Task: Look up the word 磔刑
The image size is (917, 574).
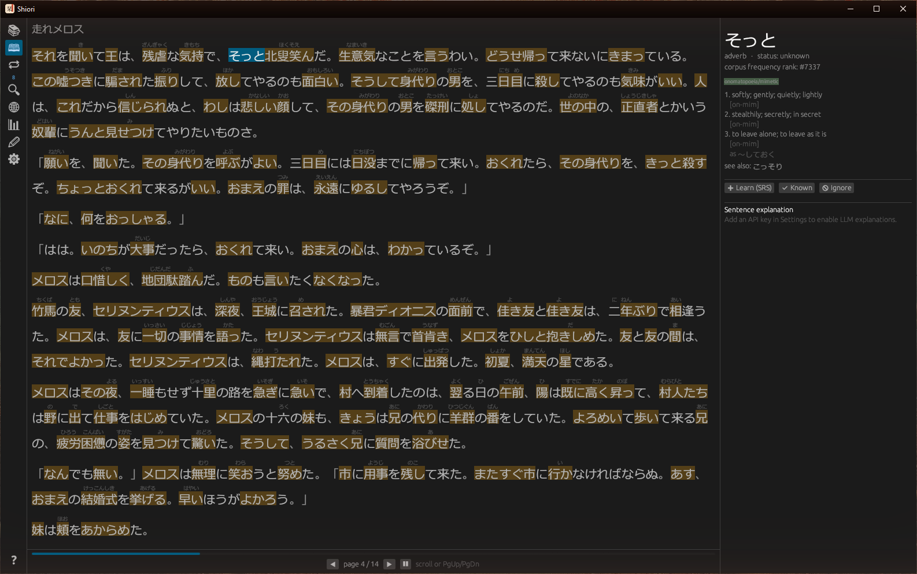Action: pos(437,107)
